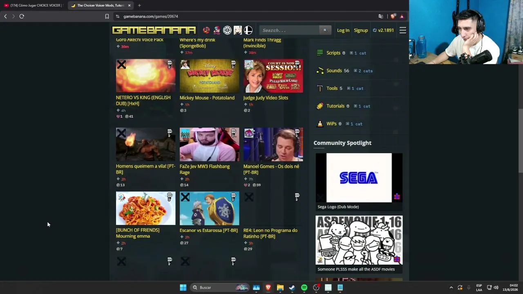Open the Tools section link
Image resolution: width=523 pixels, height=294 pixels.
(332, 88)
